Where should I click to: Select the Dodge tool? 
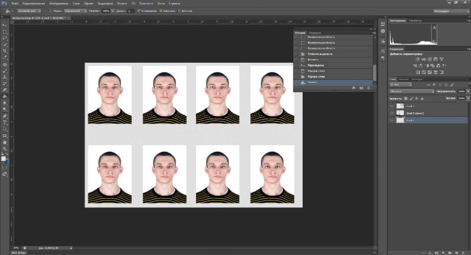pos(5,109)
